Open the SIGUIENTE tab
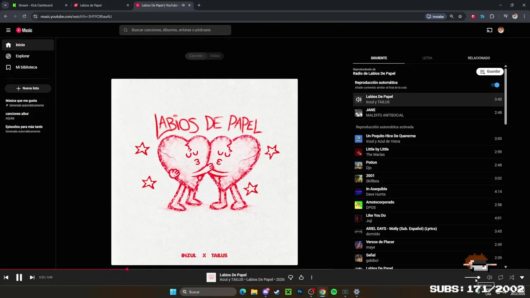Image resolution: width=530 pixels, height=298 pixels. [379, 58]
